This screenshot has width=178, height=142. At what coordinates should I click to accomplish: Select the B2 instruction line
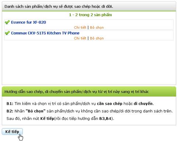pos(90,111)
